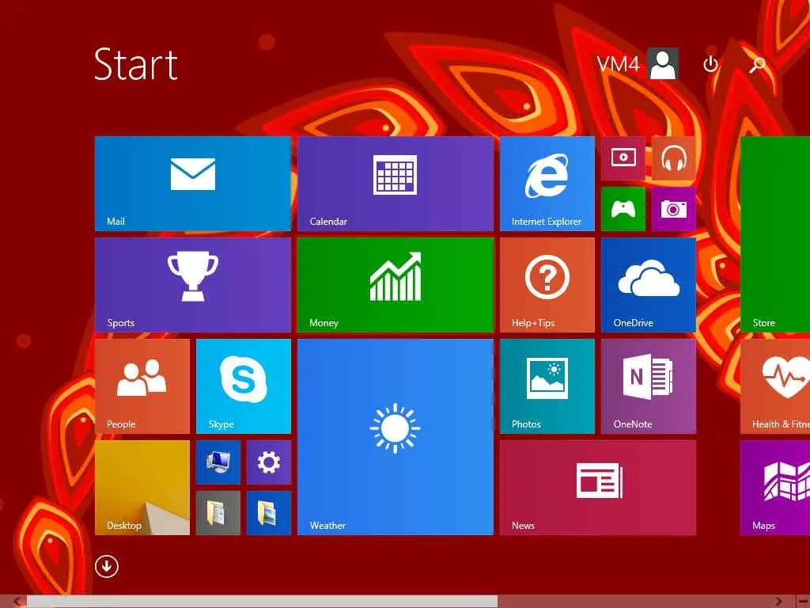
Task: Click the search magnifier button
Action: [757, 65]
